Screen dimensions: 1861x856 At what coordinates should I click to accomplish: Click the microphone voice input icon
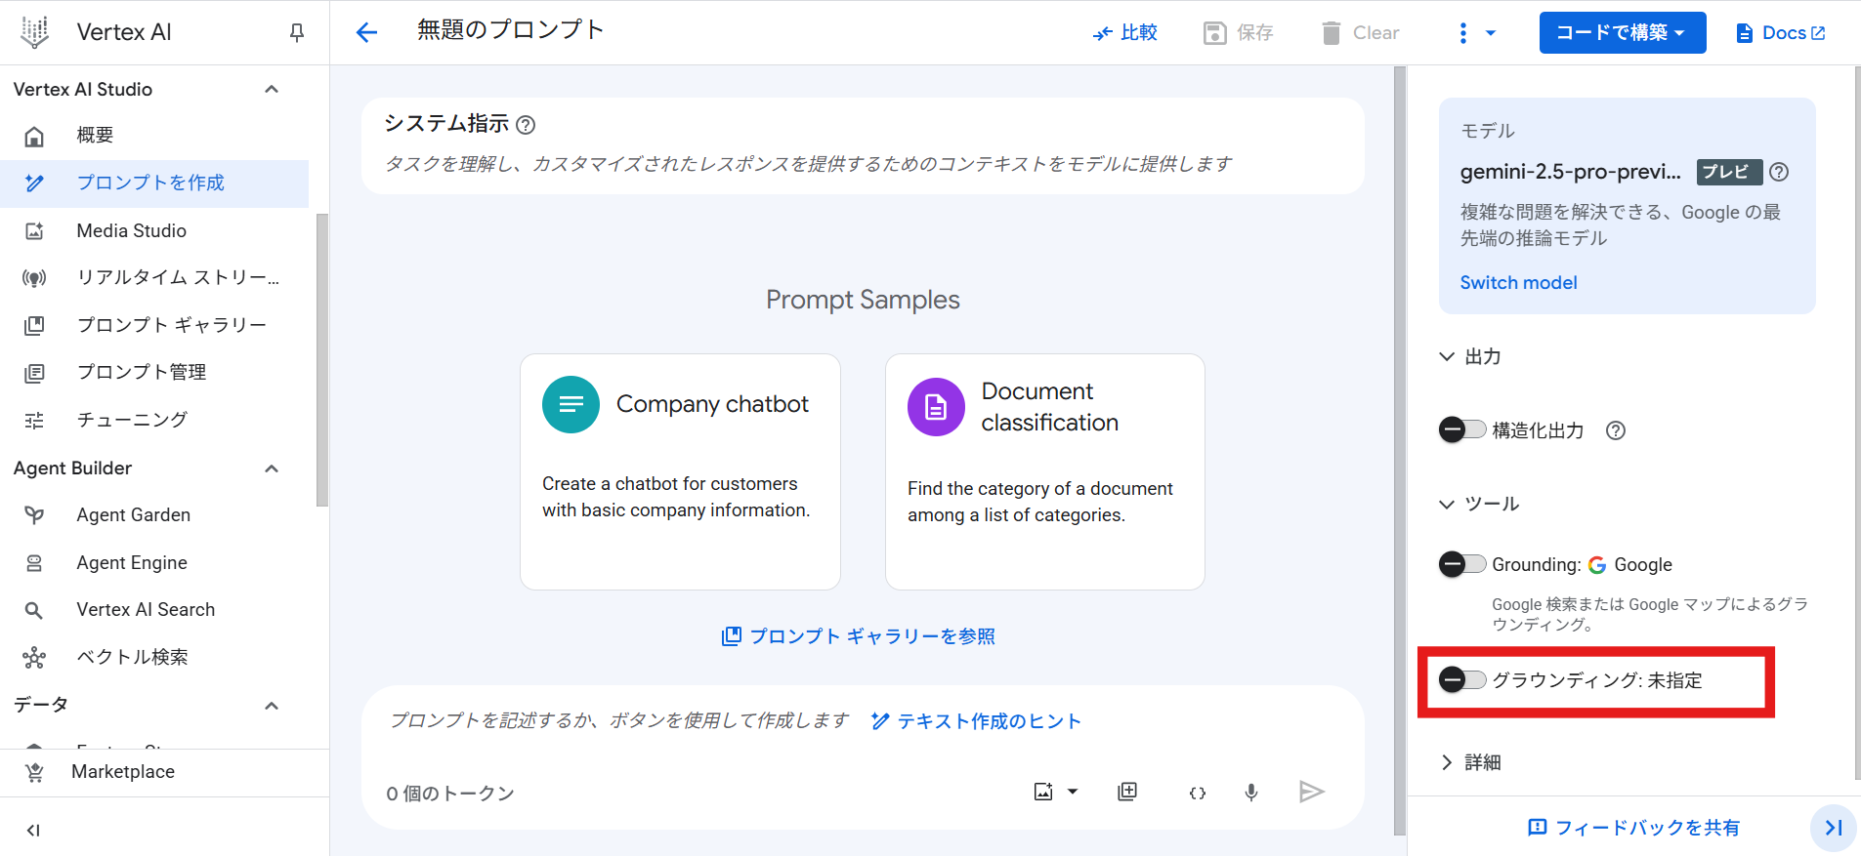coord(1251,793)
